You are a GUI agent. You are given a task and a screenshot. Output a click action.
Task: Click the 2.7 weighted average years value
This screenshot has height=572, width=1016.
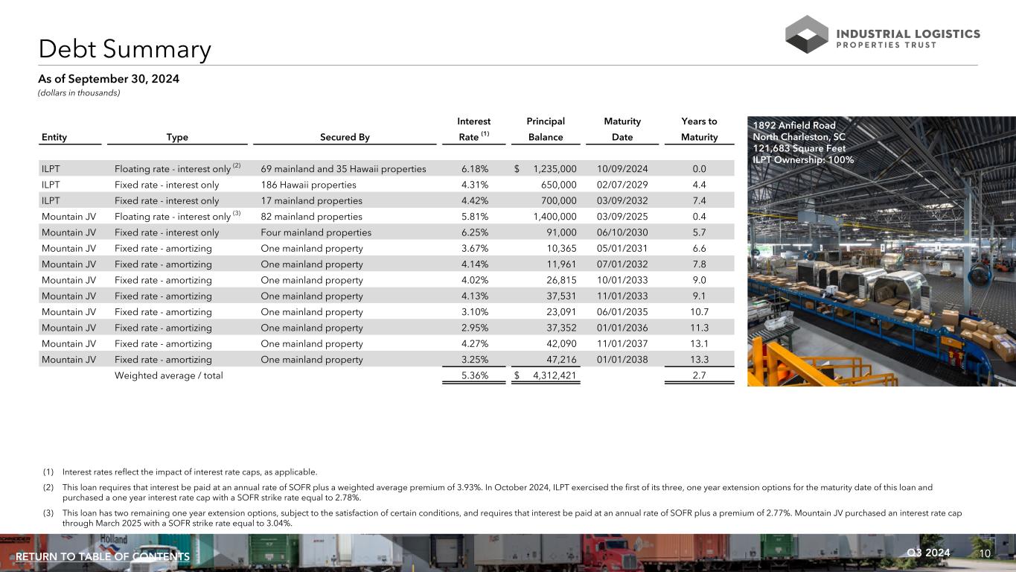(700, 375)
